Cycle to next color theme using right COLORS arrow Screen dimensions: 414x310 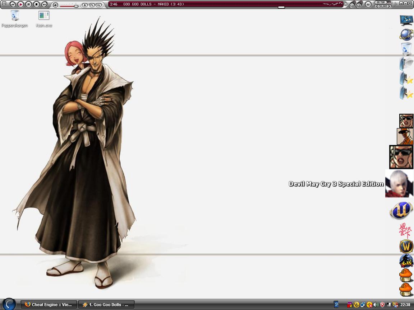click(x=390, y=6)
